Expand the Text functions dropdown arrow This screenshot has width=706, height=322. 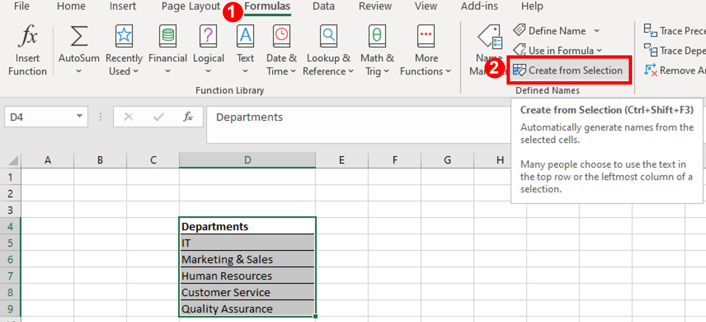[245, 72]
